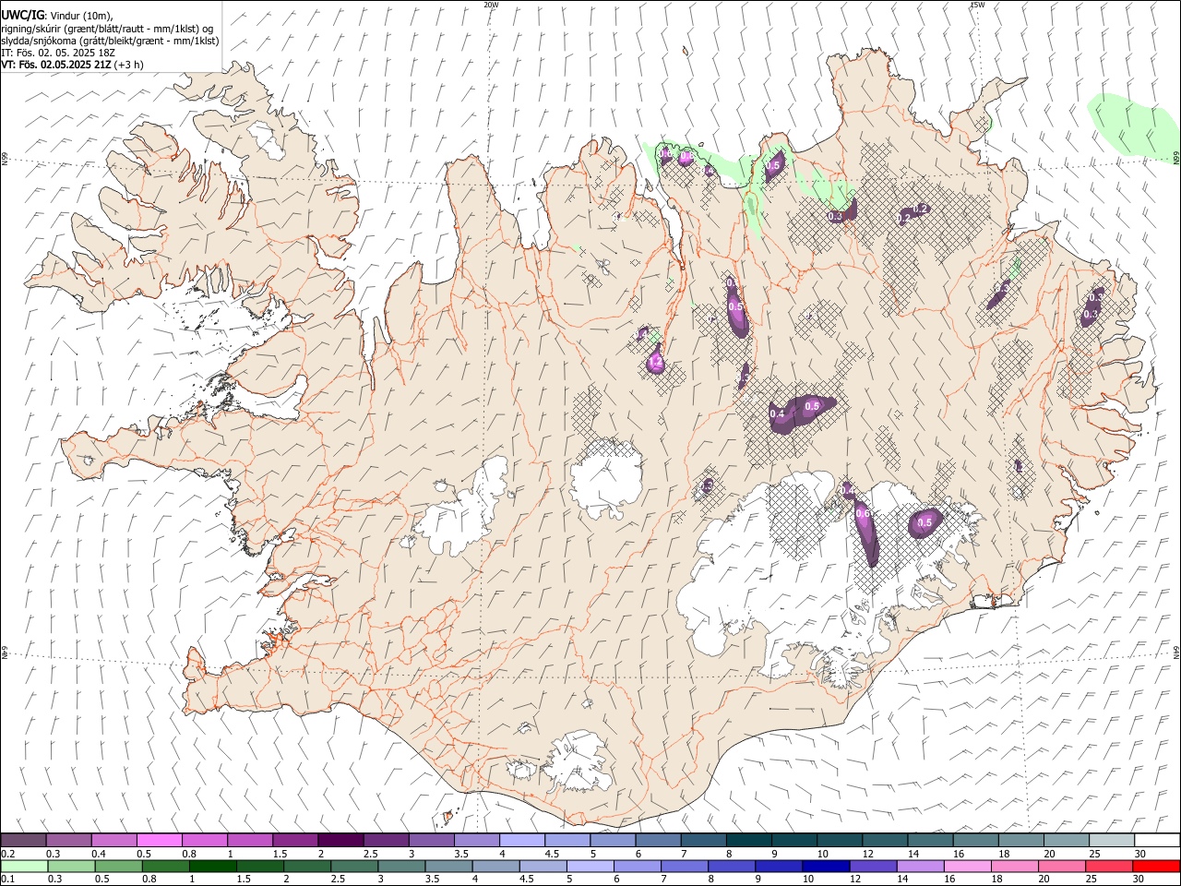1181x886 pixels.
Task: Pick the white swatch labeled 30 in upper scale
Action: coord(1156,841)
